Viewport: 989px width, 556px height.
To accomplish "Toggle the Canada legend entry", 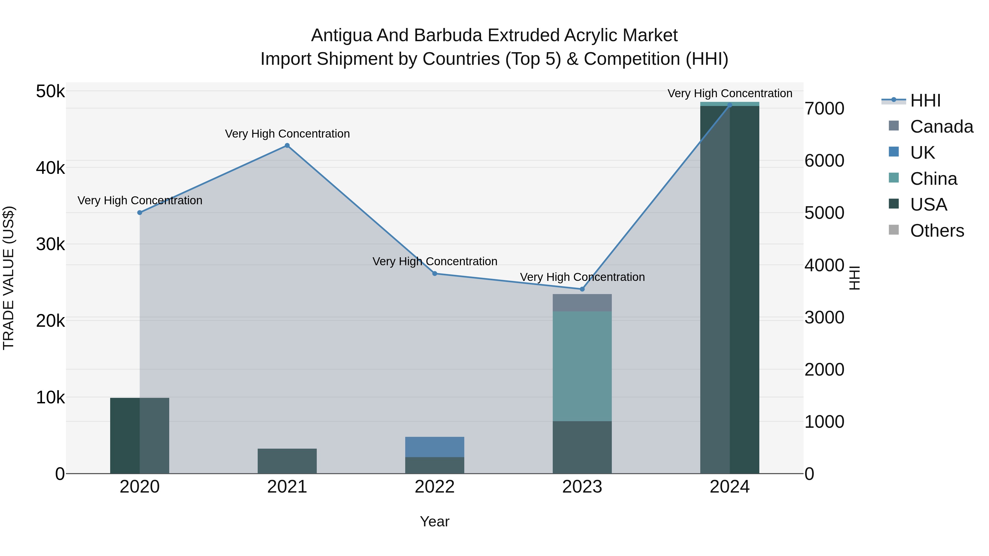I will [931, 127].
